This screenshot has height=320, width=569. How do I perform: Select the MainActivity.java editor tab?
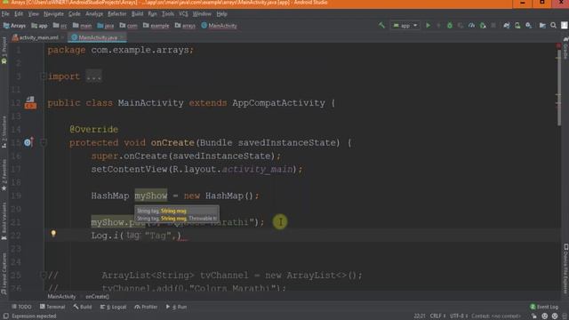coord(97,37)
